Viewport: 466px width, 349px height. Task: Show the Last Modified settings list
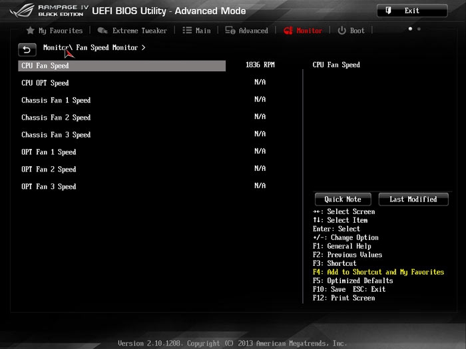click(x=413, y=199)
